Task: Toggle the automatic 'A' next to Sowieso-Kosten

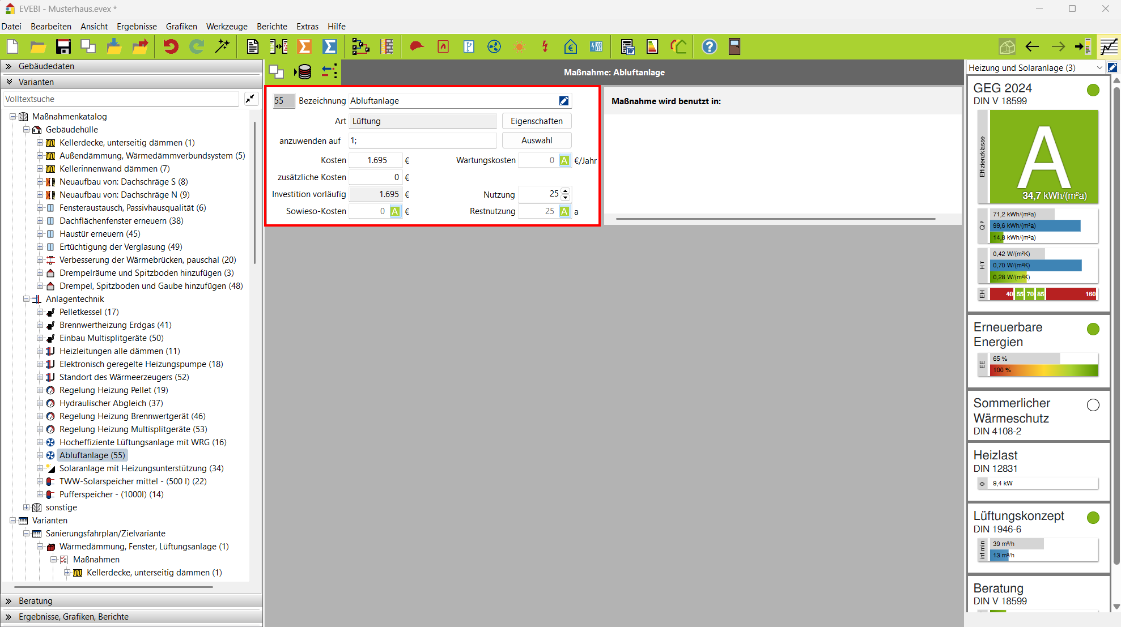Action: pyautogui.click(x=395, y=211)
